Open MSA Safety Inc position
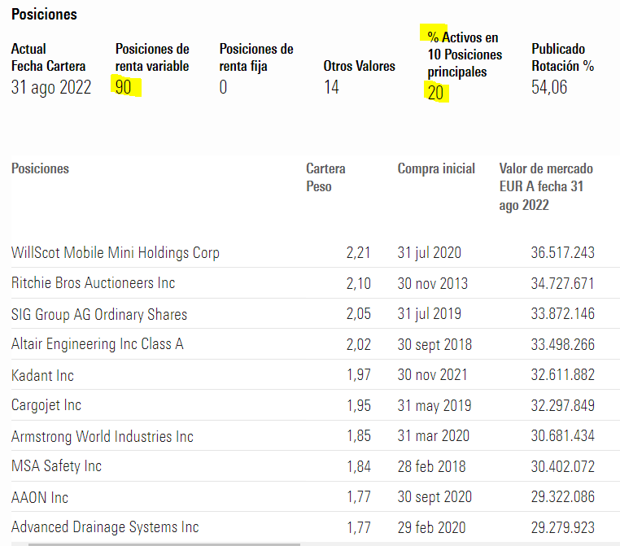 56,466
